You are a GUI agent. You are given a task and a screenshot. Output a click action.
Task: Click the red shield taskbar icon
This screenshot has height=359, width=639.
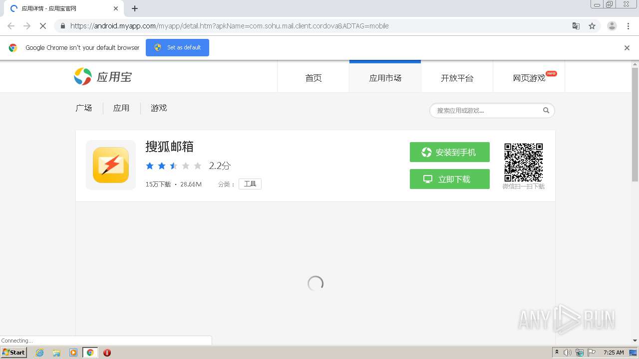(107, 353)
